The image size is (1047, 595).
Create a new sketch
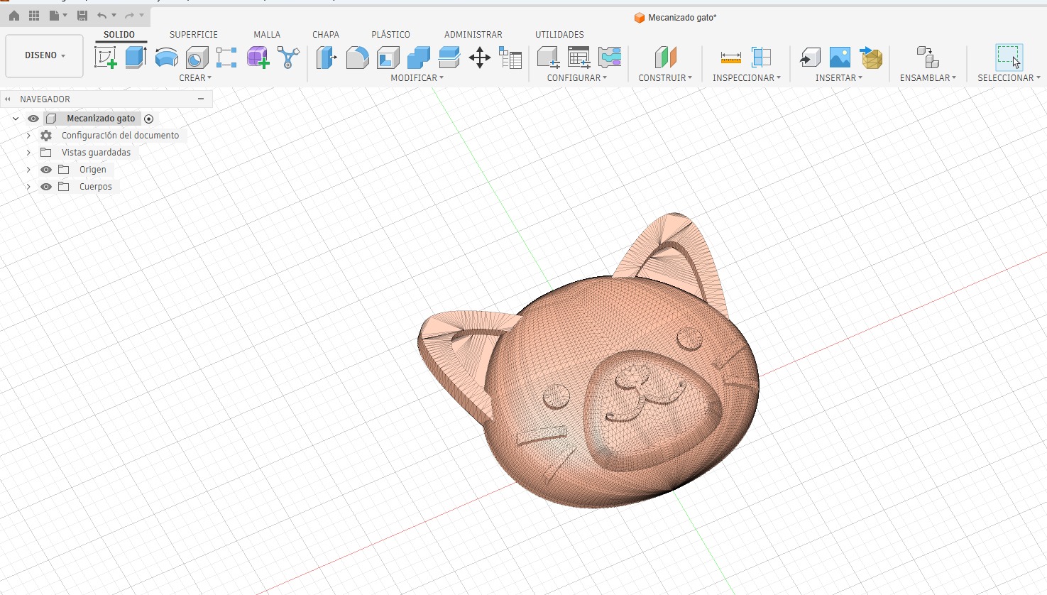point(105,58)
